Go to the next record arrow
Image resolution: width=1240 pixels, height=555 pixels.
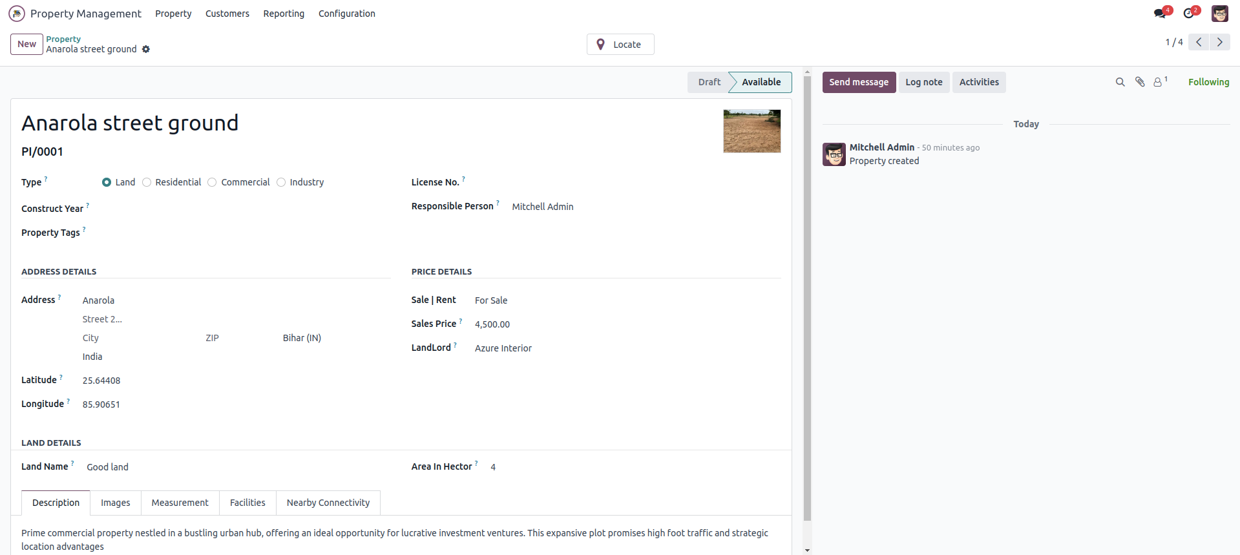pyautogui.click(x=1220, y=42)
